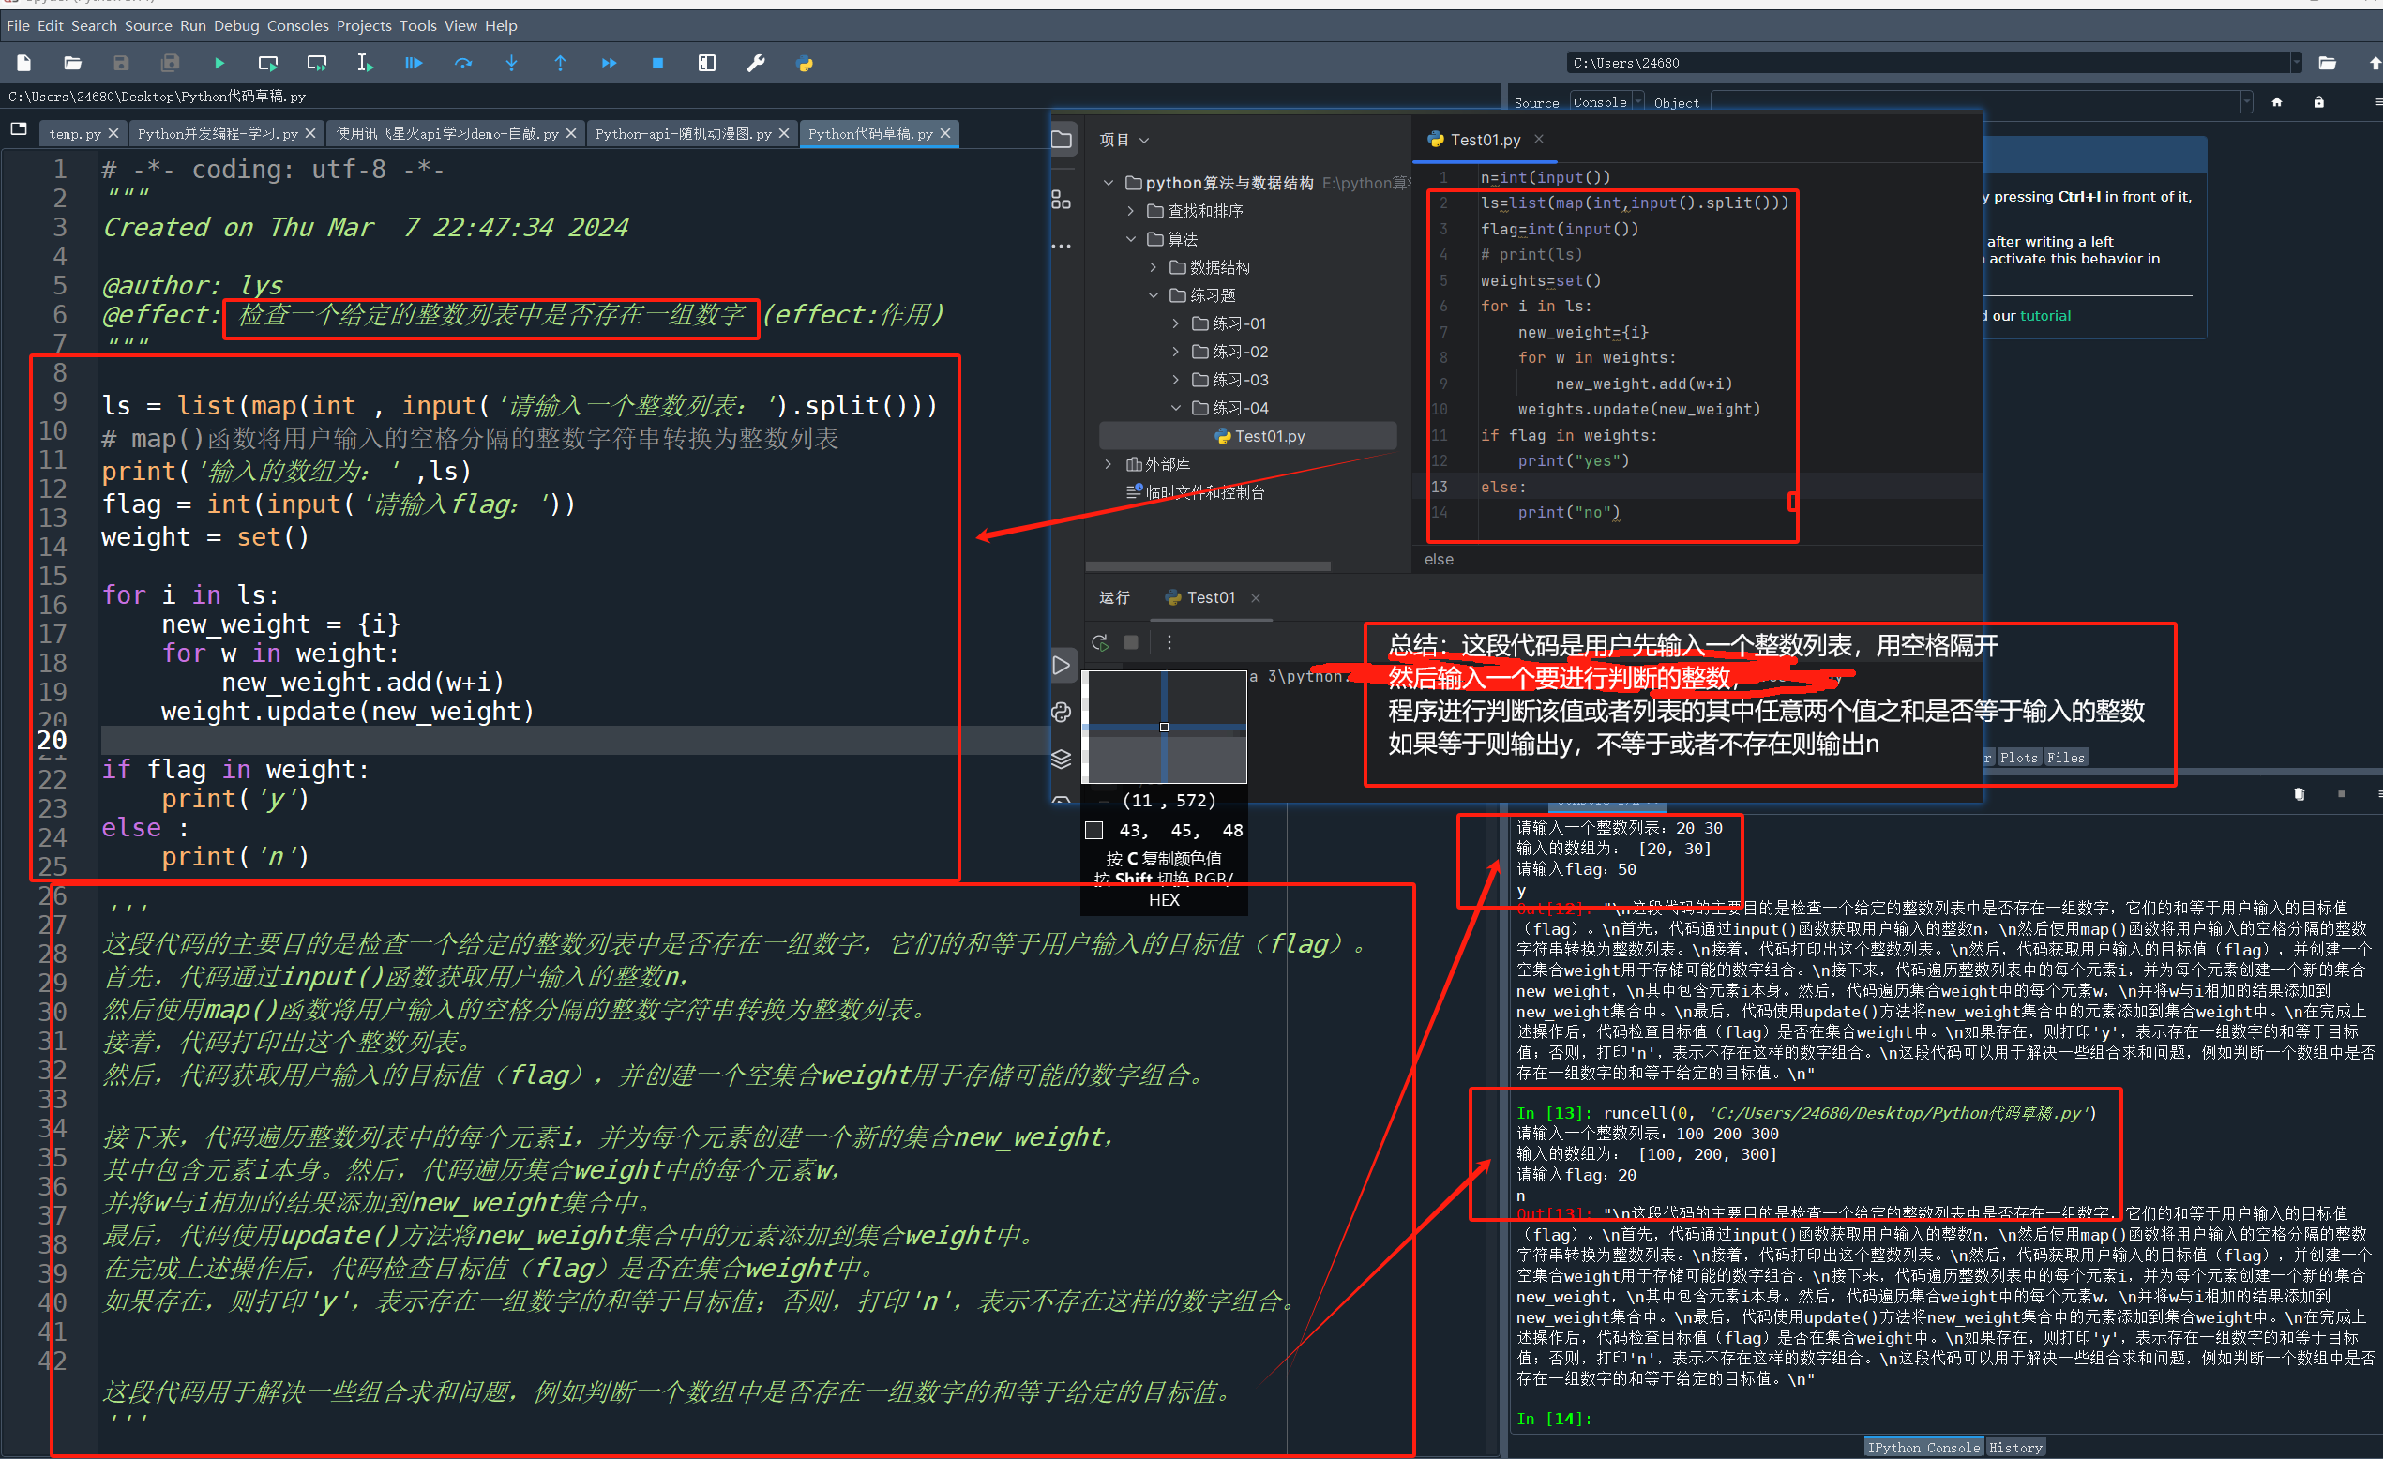2383x1459 pixels.
Task: Open the File menu
Action: click(19, 26)
